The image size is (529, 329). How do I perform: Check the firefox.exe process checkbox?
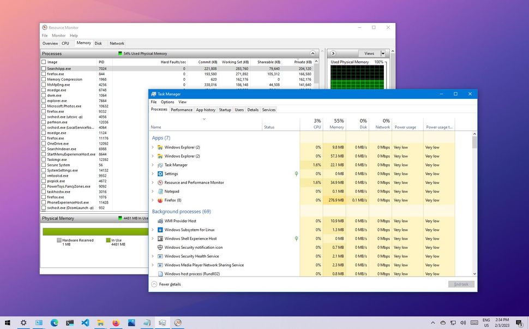coord(44,74)
